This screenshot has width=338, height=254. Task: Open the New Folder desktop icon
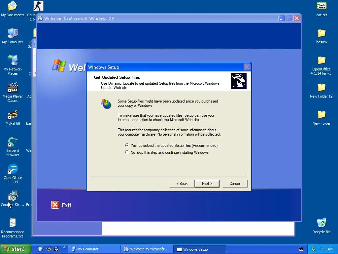[321, 118]
